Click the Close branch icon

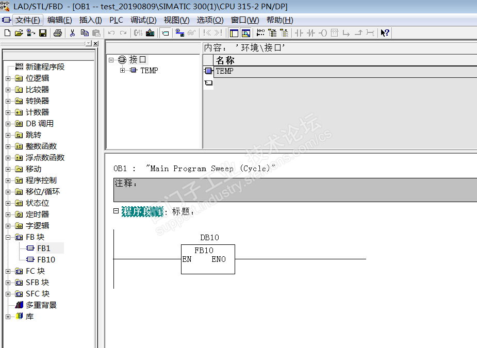tap(358, 33)
